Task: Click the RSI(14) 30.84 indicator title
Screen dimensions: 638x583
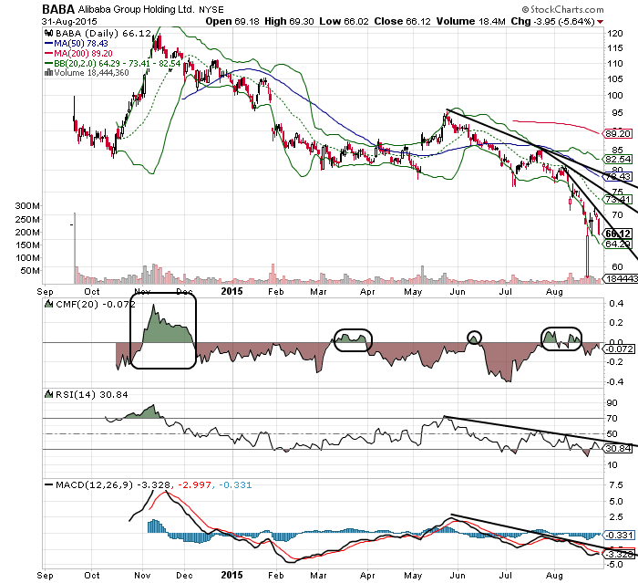Action: click(x=91, y=394)
